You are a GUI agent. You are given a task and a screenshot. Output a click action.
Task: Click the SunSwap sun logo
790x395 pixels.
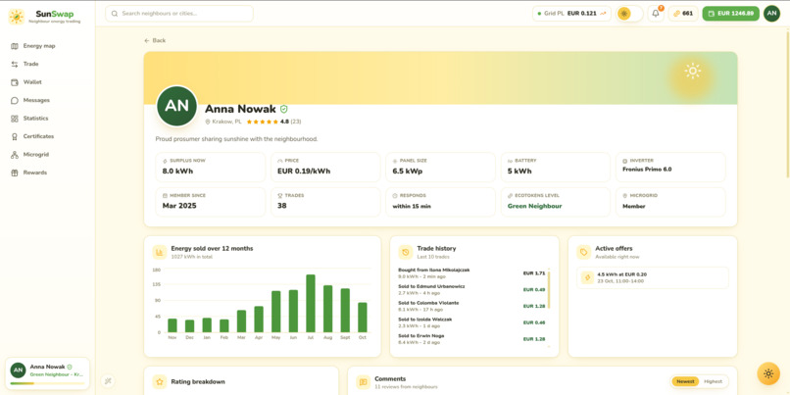pos(16,16)
